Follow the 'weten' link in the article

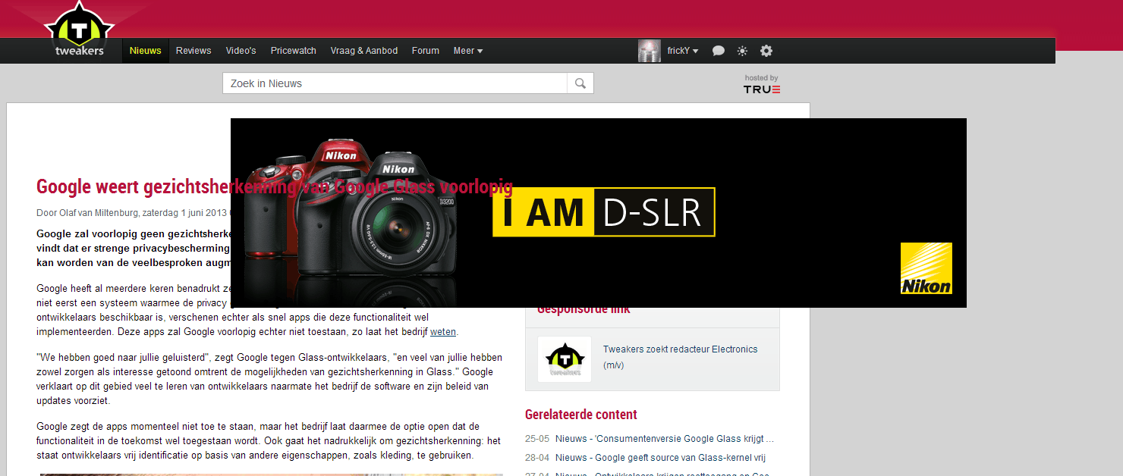pos(443,331)
